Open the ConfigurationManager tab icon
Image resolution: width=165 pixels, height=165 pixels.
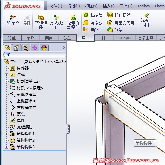[26, 48]
